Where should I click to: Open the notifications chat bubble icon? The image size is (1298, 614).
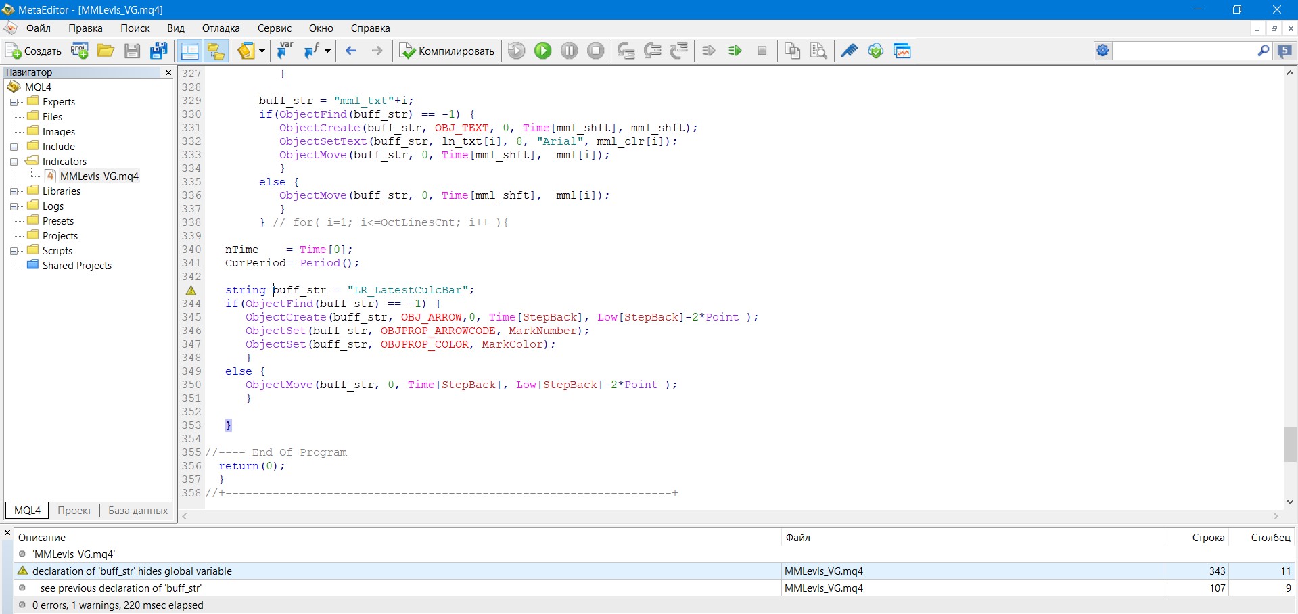(x=1284, y=51)
